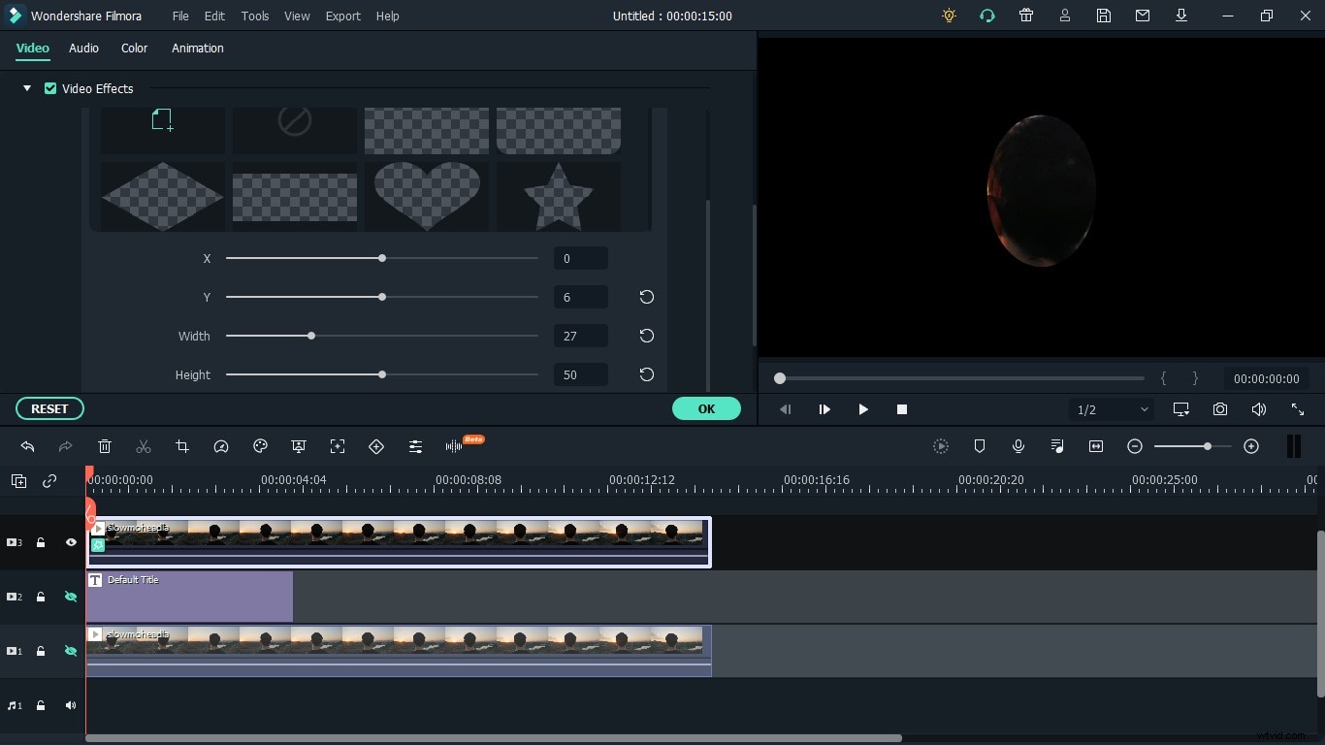Open the audio waveform Beta tool
Screen dimensions: 1325x745
[x=454, y=446]
